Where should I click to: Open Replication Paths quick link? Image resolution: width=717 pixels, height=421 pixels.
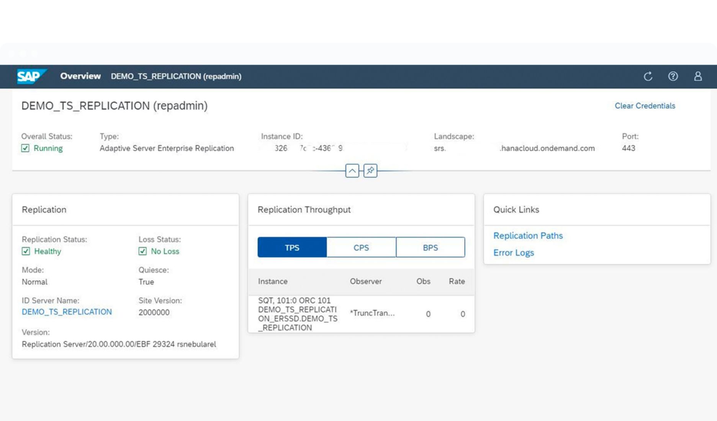528,236
